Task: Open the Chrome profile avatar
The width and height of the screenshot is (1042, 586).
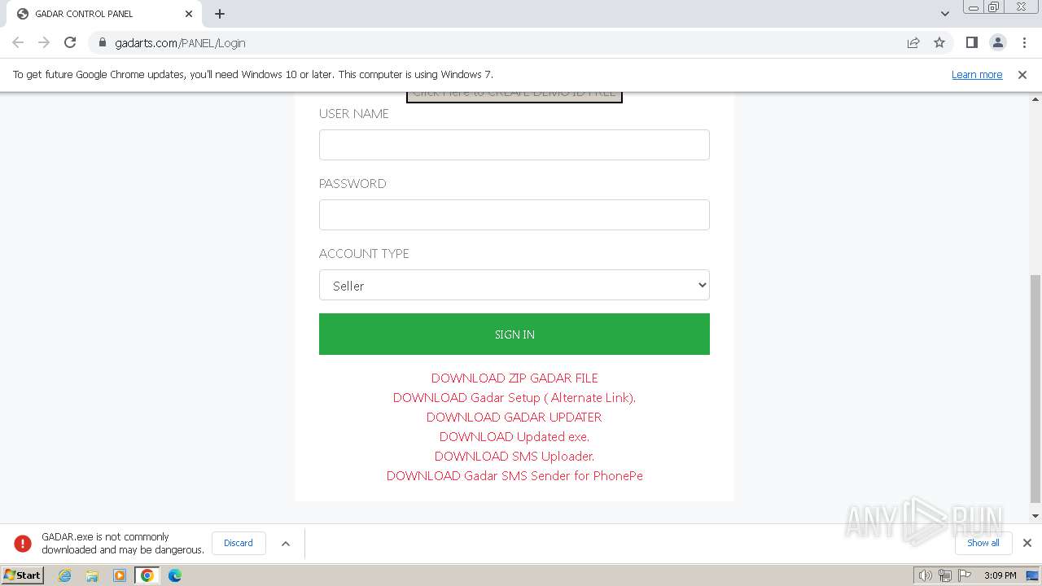Action: 998,42
